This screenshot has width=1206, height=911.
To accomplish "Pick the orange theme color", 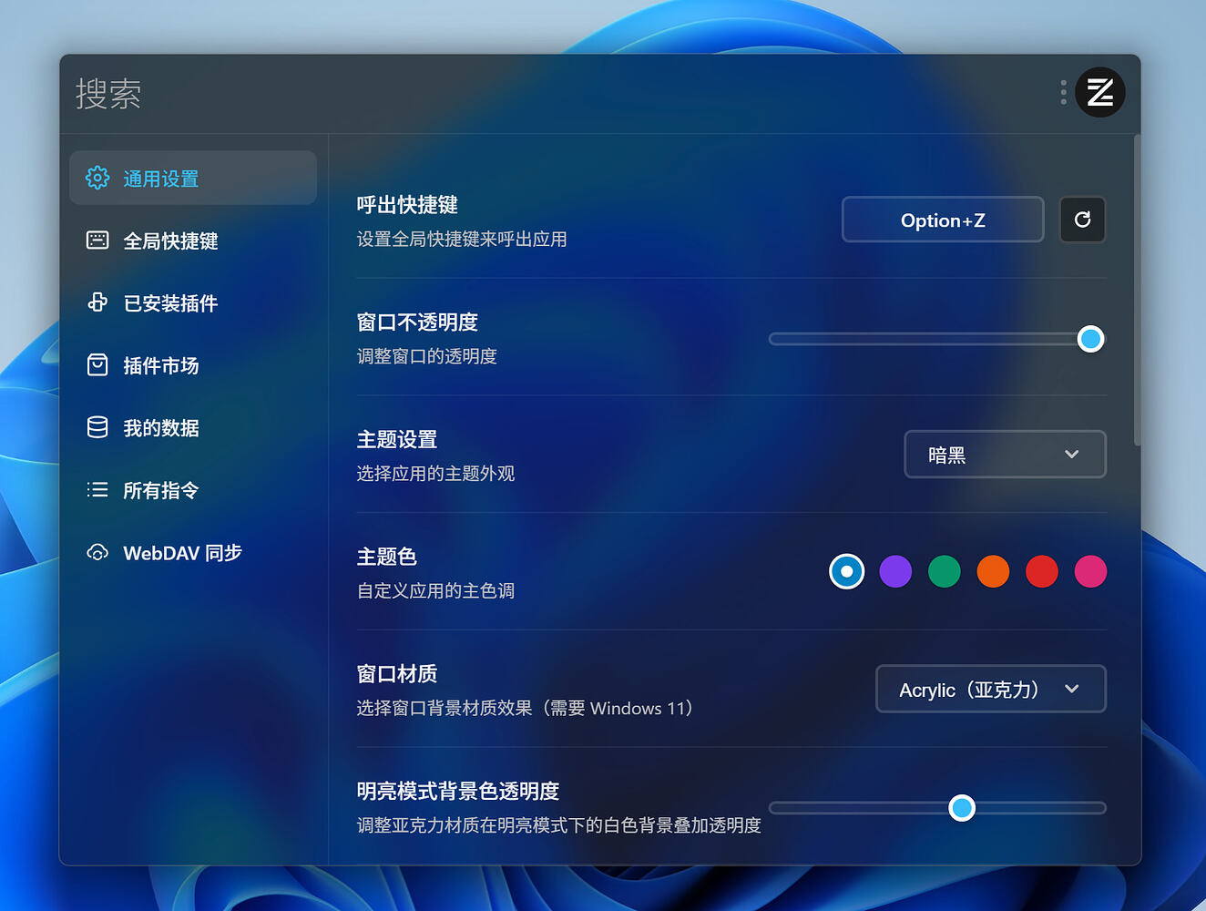I will (993, 571).
